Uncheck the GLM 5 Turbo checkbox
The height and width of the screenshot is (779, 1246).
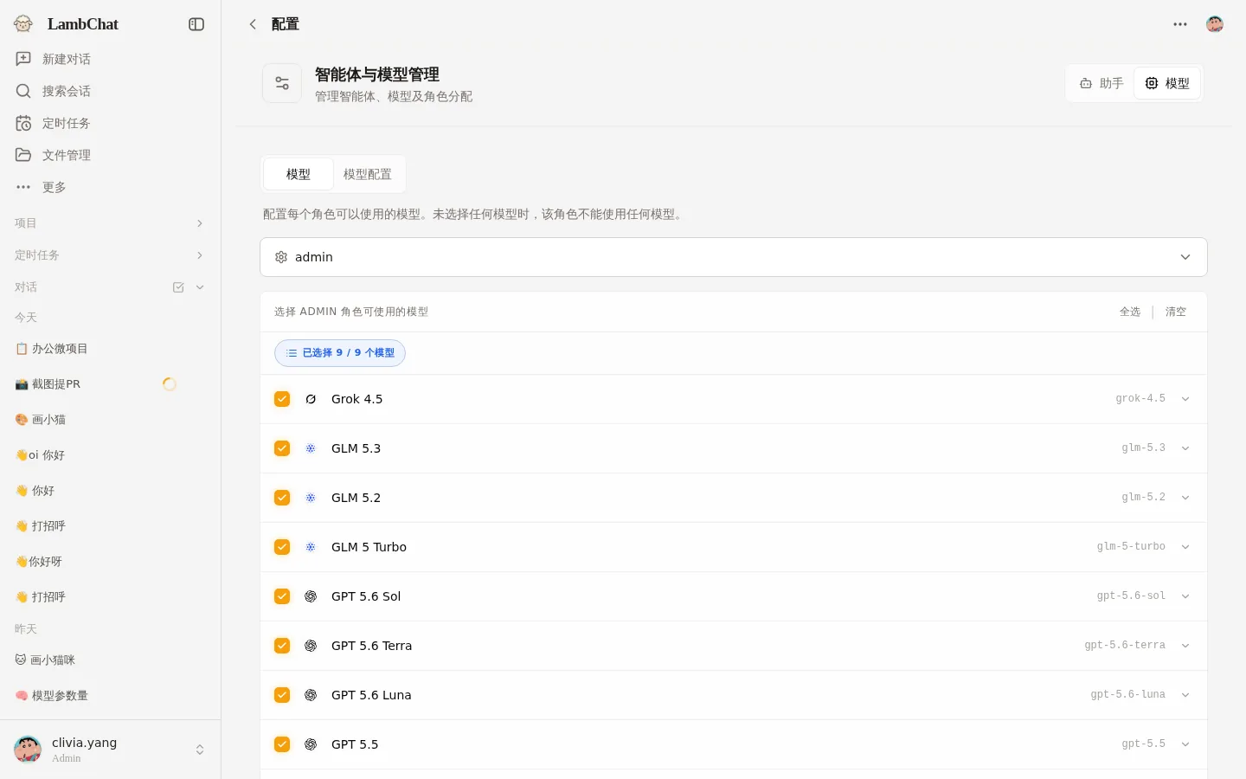pyautogui.click(x=282, y=547)
